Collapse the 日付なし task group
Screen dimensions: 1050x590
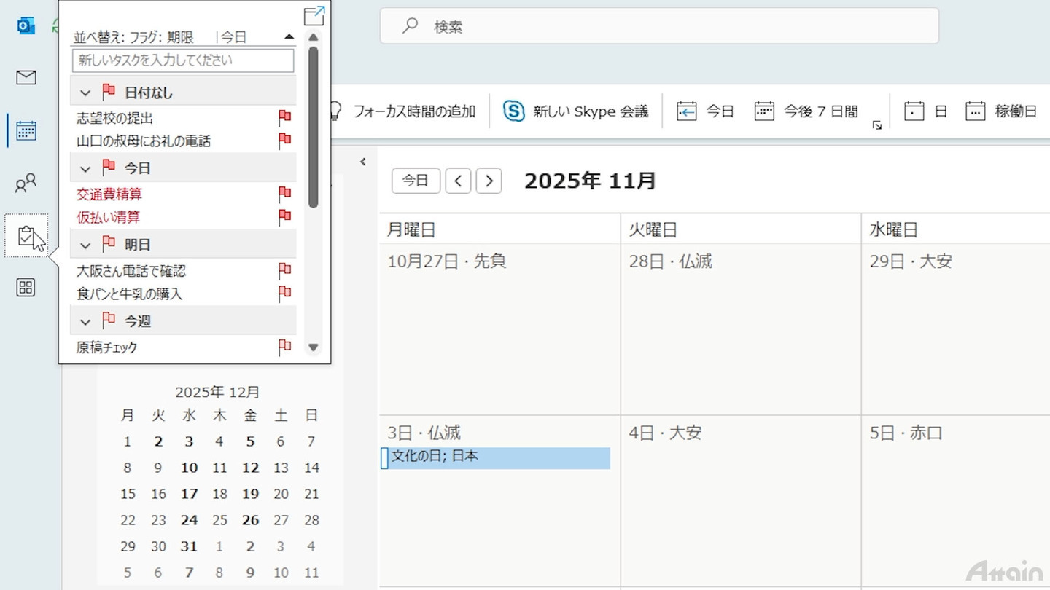[85, 93]
